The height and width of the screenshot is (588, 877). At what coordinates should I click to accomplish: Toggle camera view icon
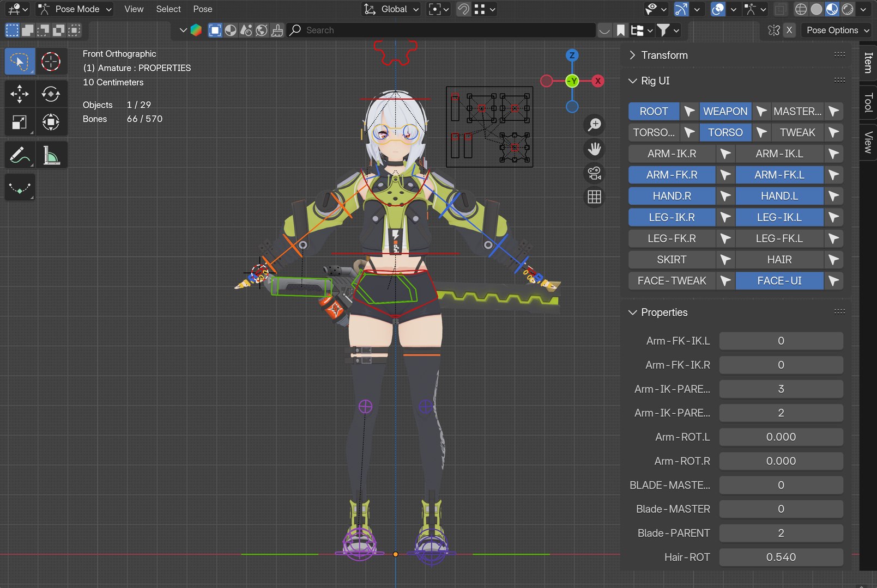594,173
